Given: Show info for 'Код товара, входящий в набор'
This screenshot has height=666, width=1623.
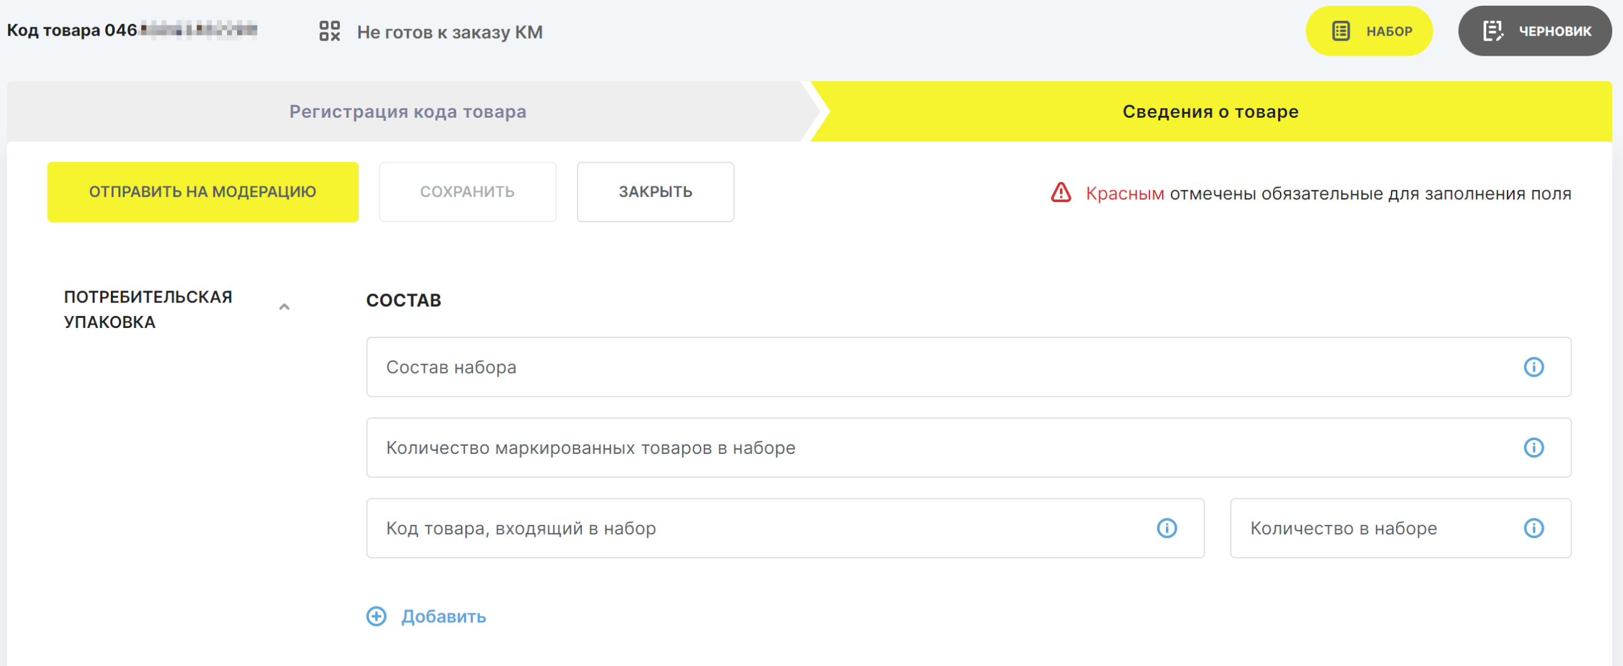Looking at the screenshot, I should coord(1167,528).
